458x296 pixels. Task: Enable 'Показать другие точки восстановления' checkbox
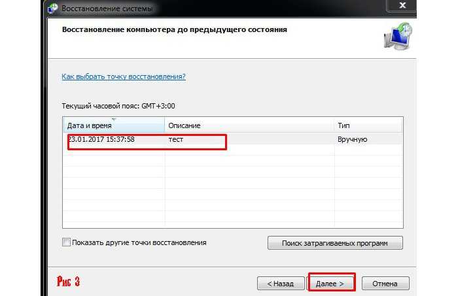click(66, 242)
